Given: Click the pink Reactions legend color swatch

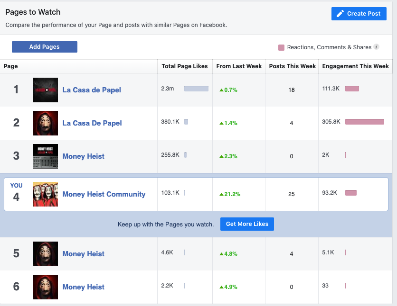Looking at the screenshot, I should tap(281, 47).
